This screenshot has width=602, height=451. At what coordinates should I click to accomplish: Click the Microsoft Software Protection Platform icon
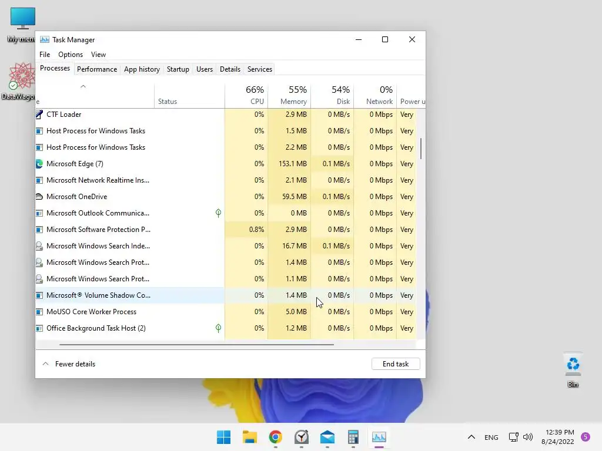point(39,230)
